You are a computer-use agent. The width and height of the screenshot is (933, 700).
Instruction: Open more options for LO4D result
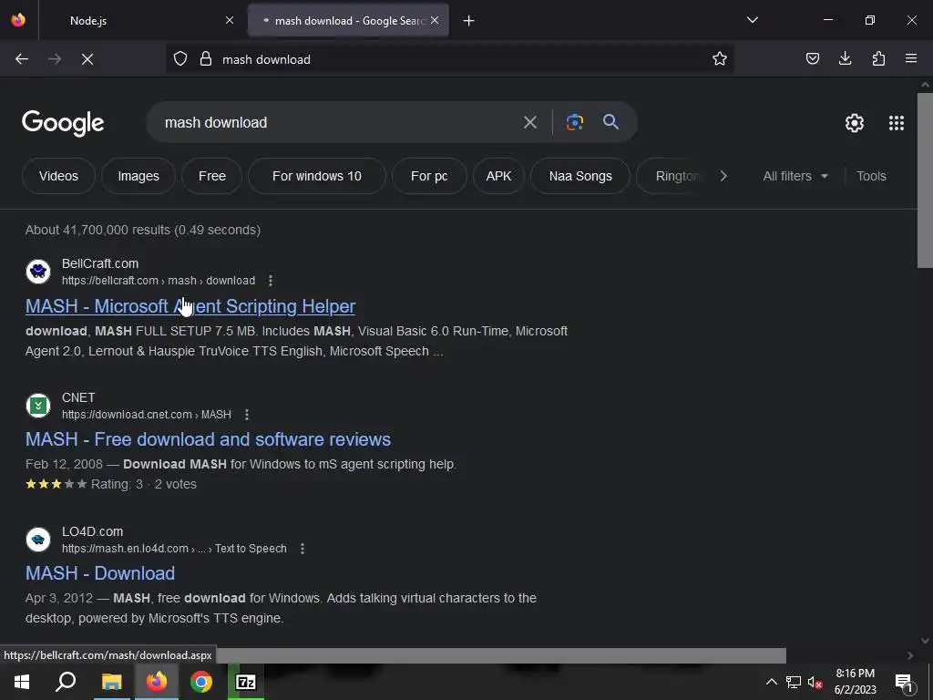302,548
